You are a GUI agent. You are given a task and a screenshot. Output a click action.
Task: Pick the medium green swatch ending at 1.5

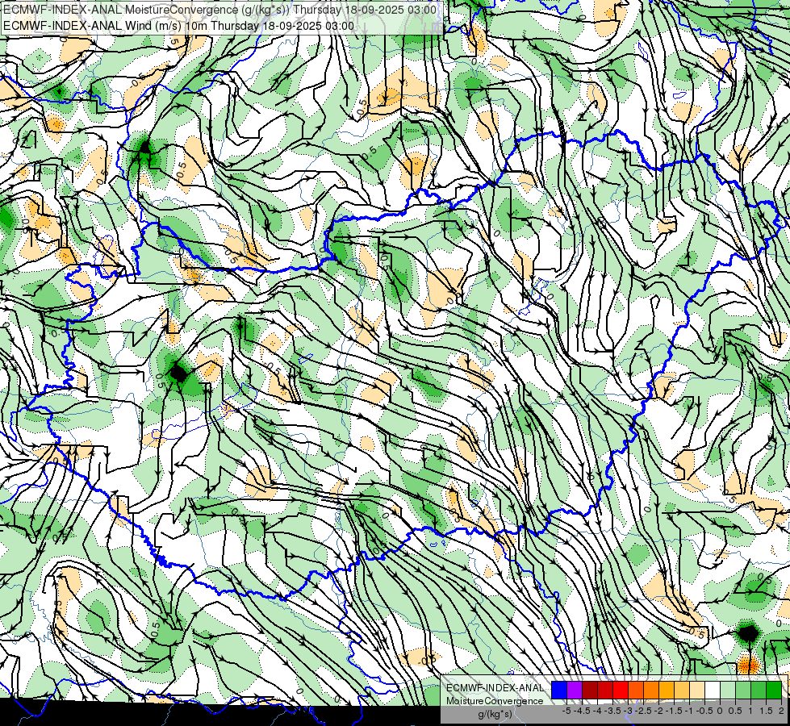(x=759, y=690)
